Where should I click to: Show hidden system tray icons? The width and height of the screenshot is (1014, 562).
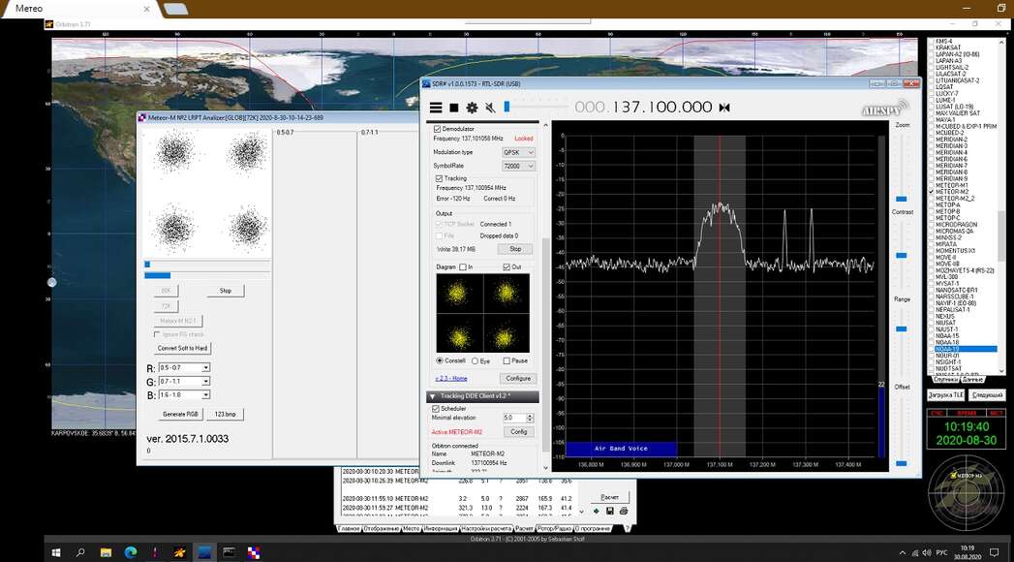(902, 553)
